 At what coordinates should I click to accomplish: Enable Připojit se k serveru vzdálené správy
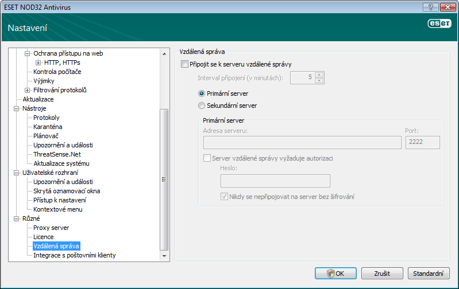[184, 64]
